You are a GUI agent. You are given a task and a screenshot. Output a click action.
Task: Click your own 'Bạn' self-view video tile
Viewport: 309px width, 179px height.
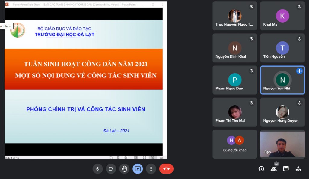pyautogui.click(x=282, y=144)
